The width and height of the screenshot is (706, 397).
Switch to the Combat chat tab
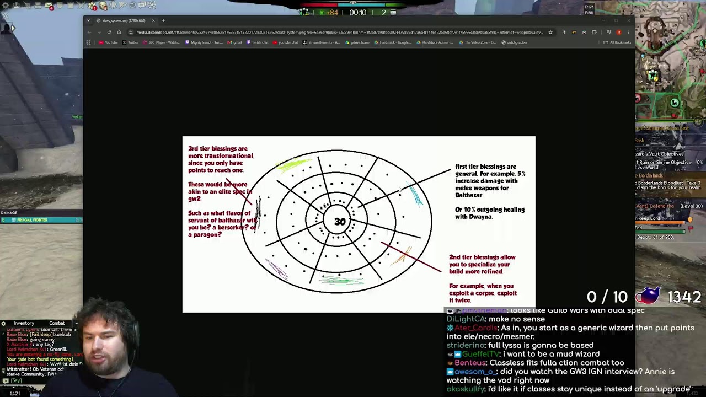(57, 323)
